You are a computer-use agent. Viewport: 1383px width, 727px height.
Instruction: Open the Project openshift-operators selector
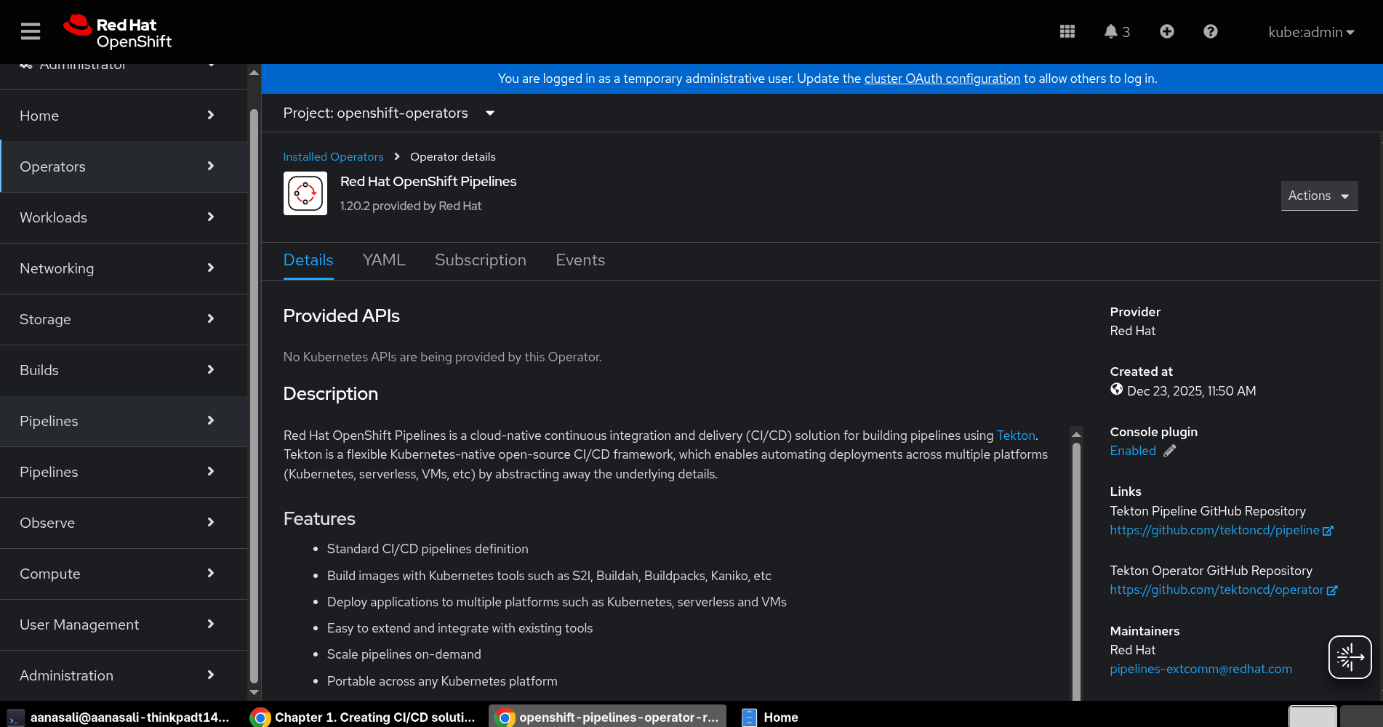coord(389,113)
